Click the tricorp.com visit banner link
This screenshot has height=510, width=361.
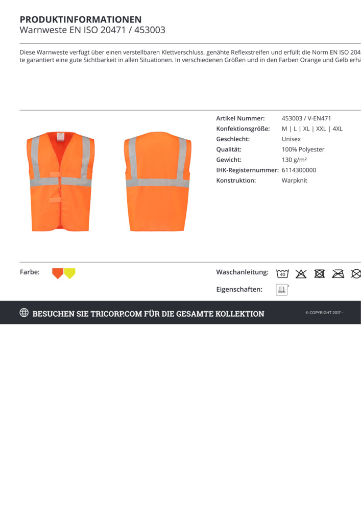coord(148,314)
